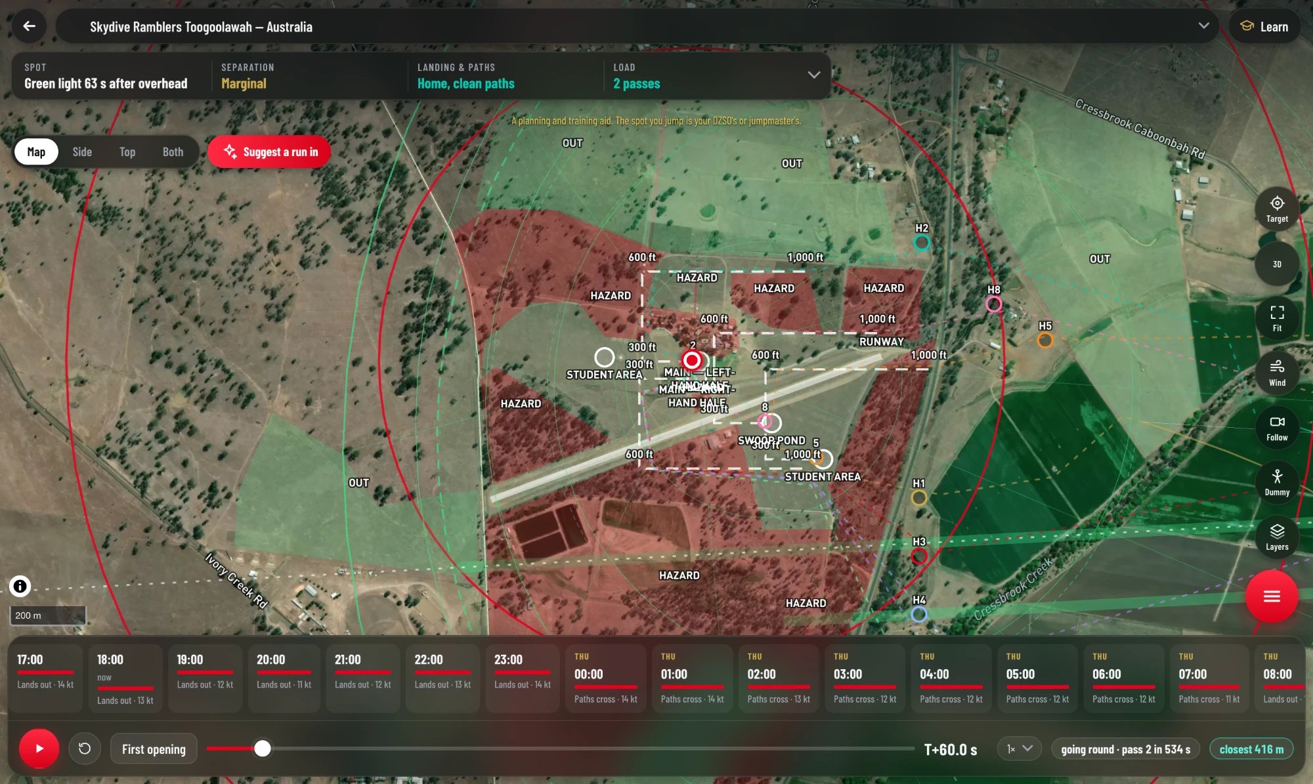The width and height of the screenshot is (1313, 784).
Task: Select the THU 03:00 forecast card
Action: [865, 678]
